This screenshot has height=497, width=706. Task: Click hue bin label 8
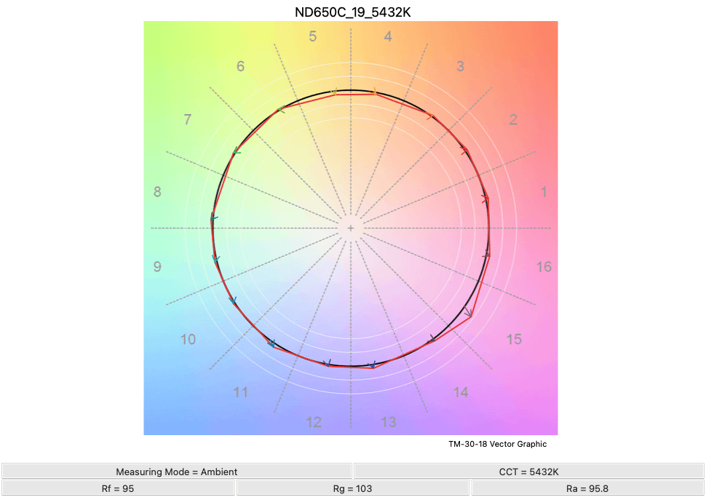coord(157,192)
